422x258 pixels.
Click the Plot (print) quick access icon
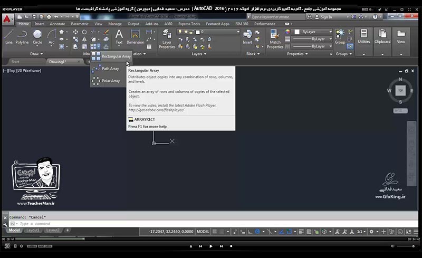point(49,17)
